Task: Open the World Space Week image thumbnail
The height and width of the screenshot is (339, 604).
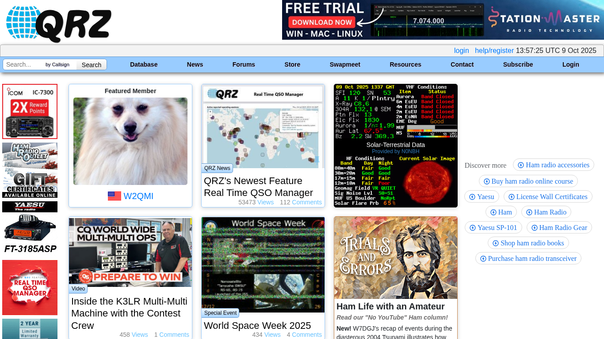Action: coord(263,264)
